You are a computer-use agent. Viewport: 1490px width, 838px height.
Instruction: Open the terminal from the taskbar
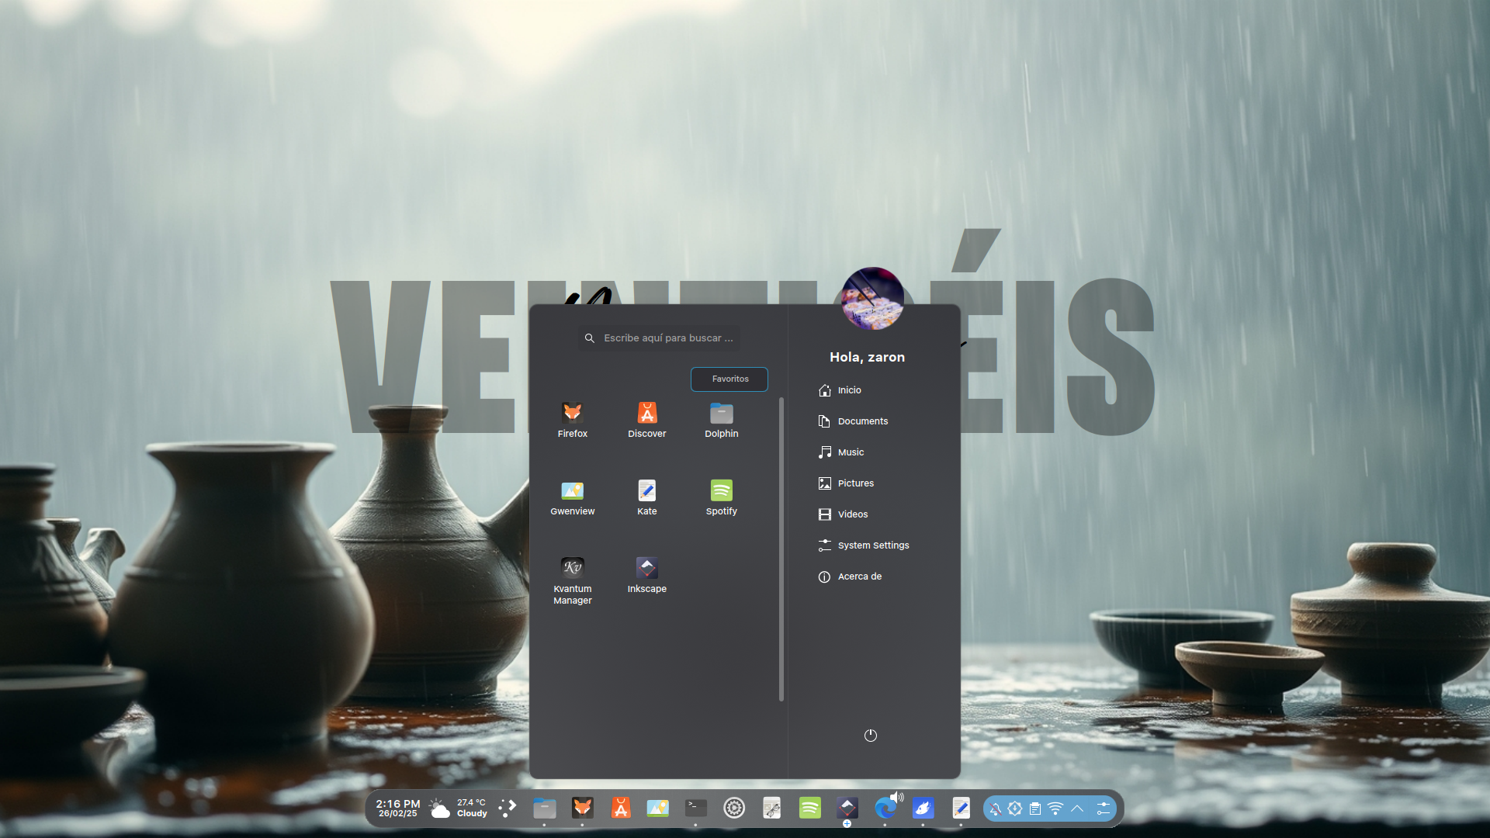point(696,809)
